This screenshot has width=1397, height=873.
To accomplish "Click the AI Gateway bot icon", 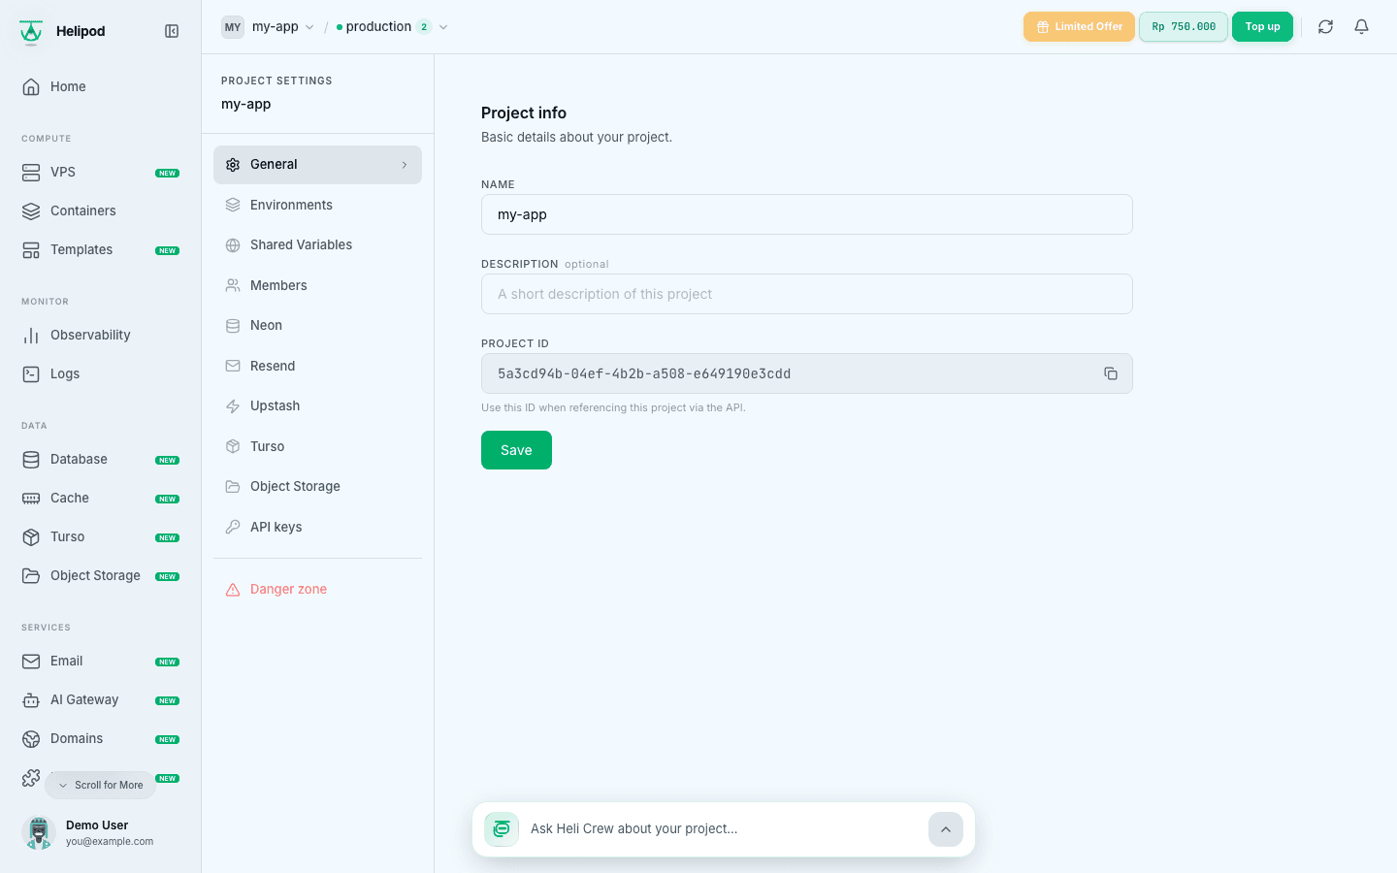I will click(31, 699).
